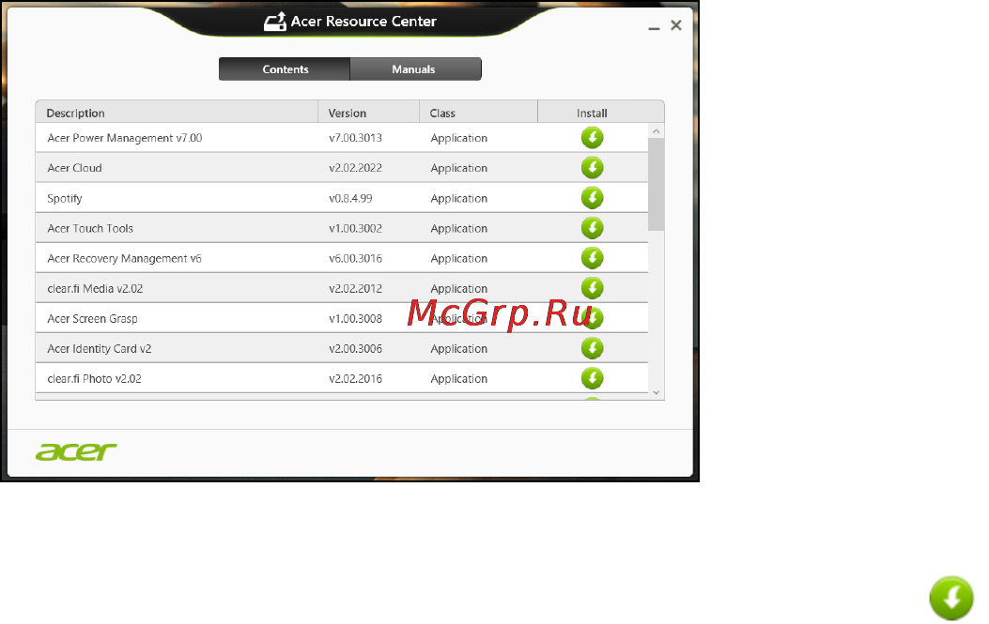Select the Acer Cloud row
Screen dimensions: 989x624
click(x=342, y=168)
